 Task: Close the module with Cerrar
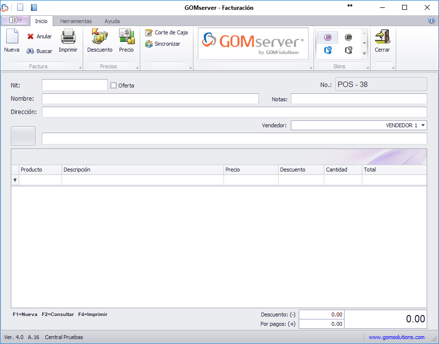[x=382, y=40]
